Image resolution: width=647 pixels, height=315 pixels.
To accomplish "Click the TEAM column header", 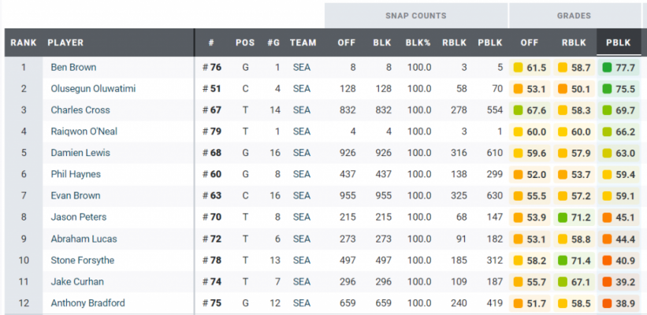I will pos(303,43).
